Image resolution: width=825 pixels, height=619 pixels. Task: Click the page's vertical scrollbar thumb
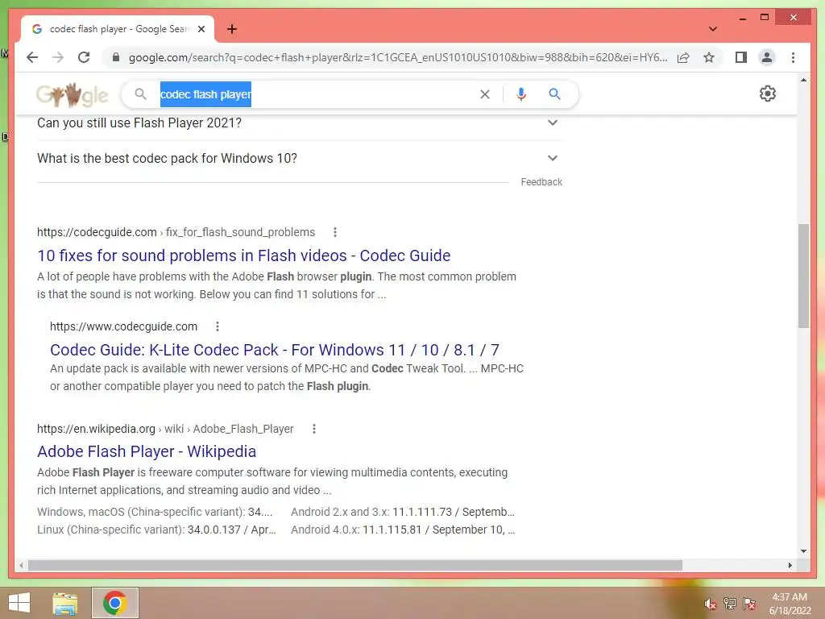coord(803,276)
